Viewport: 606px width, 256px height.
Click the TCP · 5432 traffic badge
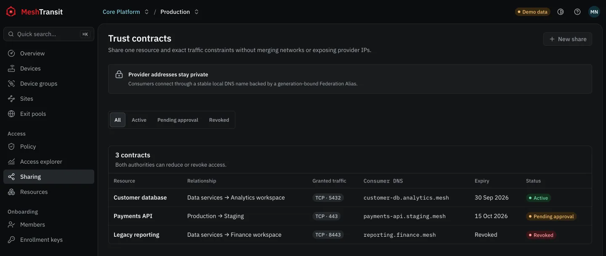point(328,198)
